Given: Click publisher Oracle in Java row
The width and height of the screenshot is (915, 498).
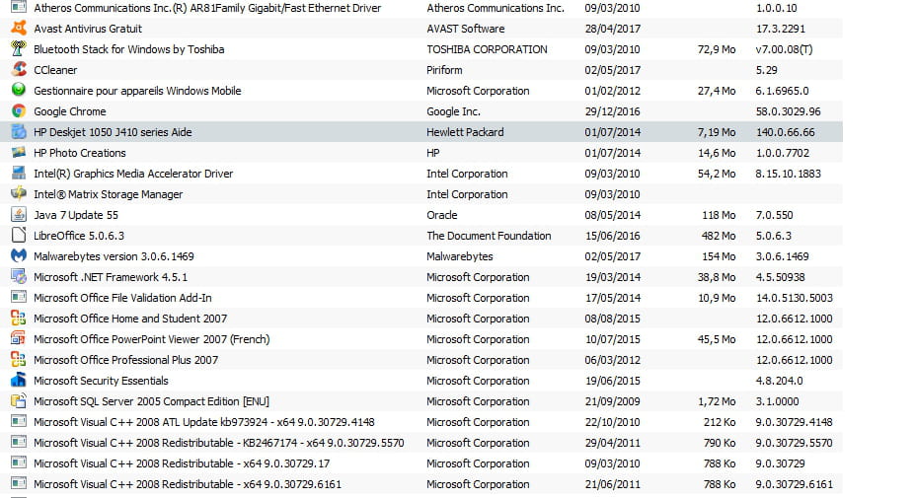Looking at the screenshot, I should [x=442, y=215].
